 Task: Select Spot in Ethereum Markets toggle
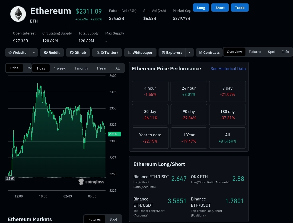[x=113, y=219]
